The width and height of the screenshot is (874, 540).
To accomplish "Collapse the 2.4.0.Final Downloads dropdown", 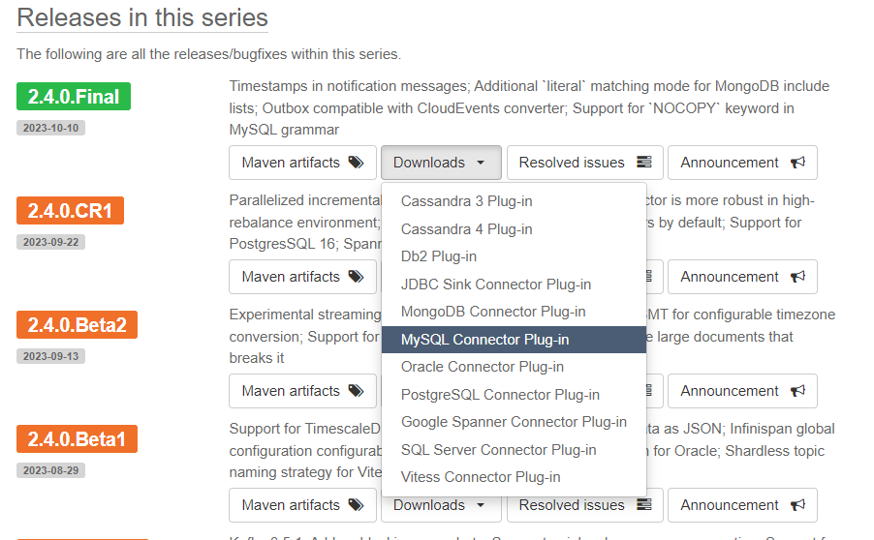I will [440, 163].
